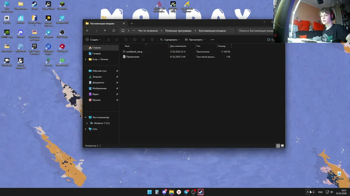
Task: Select the Fortnite desktop icon
Action: click(21, 20)
